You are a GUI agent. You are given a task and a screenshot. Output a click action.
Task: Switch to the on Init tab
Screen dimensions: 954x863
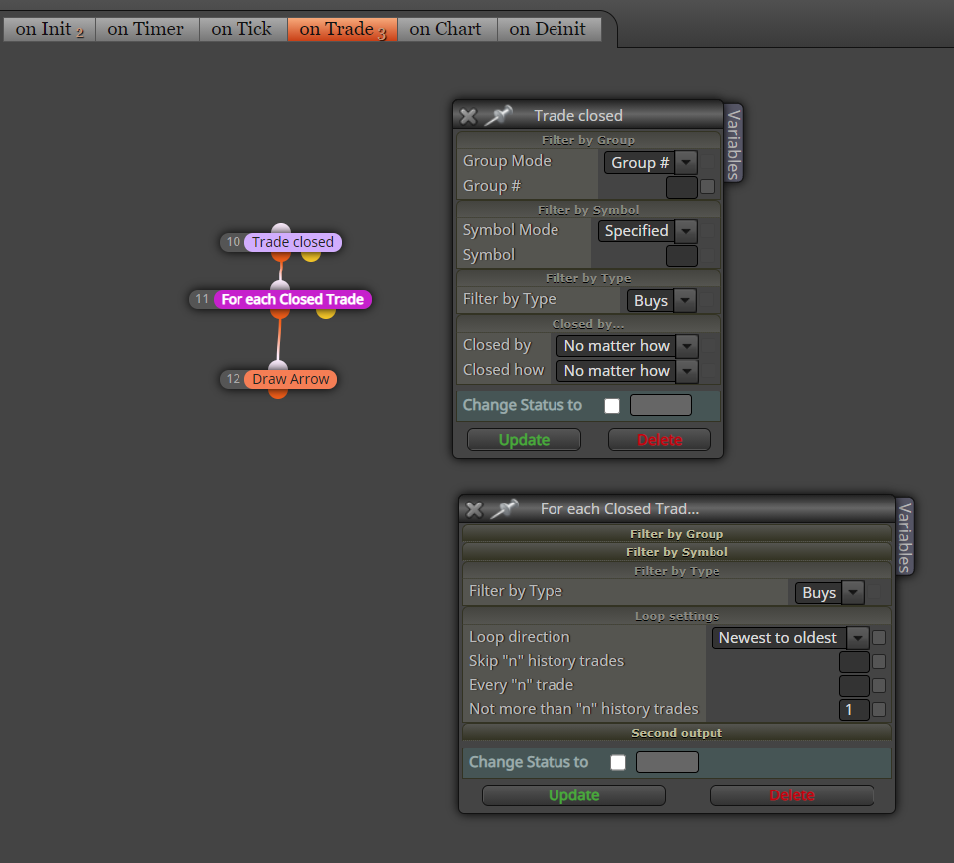pyautogui.click(x=50, y=29)
